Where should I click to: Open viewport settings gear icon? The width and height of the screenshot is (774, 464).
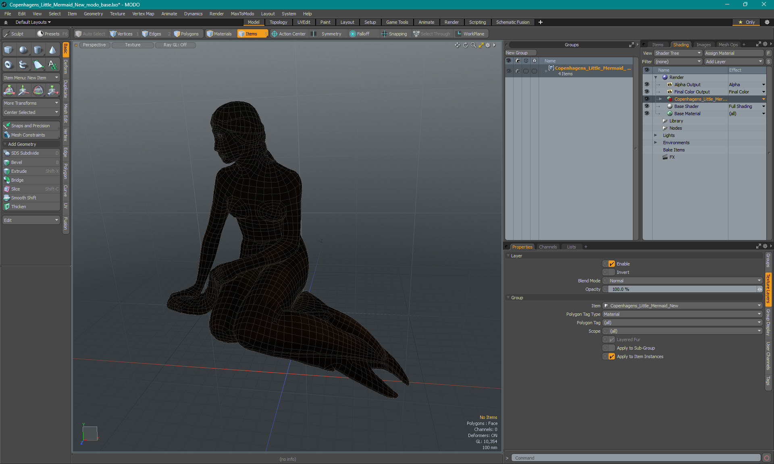pos(488,45)
